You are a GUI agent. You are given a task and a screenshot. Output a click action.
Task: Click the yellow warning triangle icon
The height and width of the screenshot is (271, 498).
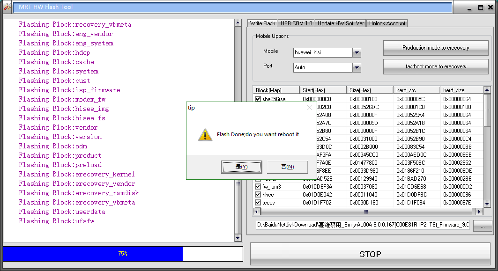tap(205, 134)
